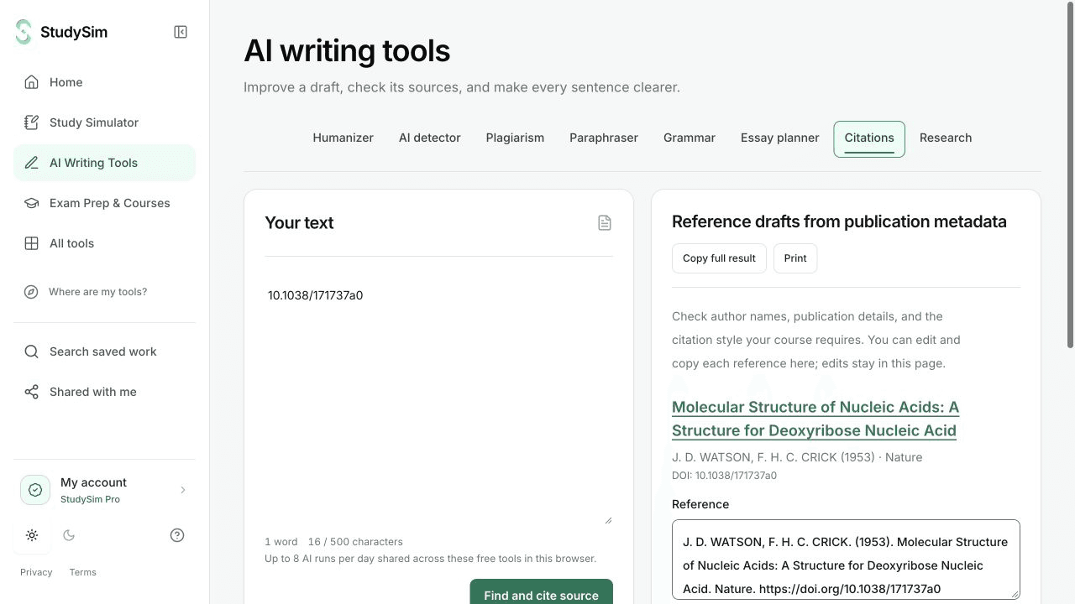Go to Home in the sidebar
Image resolution: width=1075 pixels, height=604 pixels.
point(104,82)
